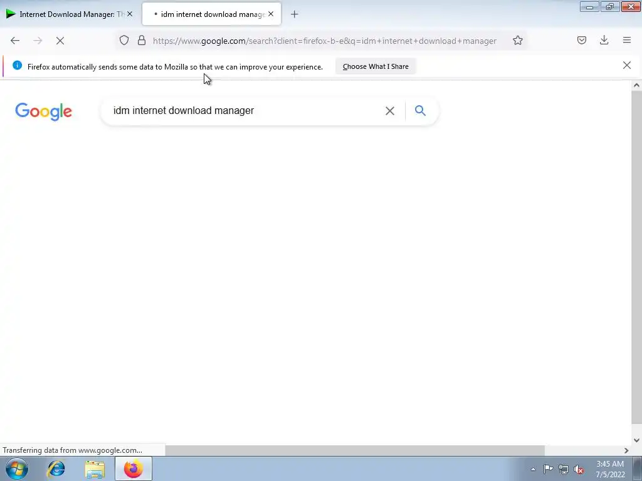Minimize the Firefox window
This screenshot has width=642, height=481.
click(589, 7)
